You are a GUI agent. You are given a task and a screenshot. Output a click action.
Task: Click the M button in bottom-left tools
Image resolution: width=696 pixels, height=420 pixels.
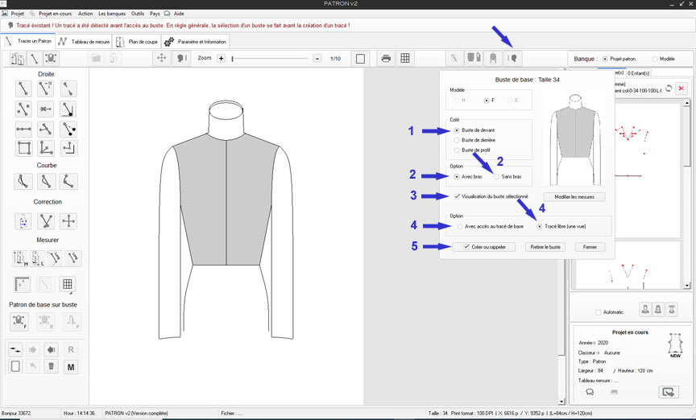pyautogui.click(x=71, y=367)
